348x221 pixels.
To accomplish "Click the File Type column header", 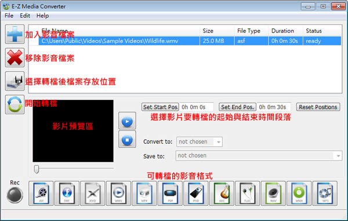I will coord(252,31).
